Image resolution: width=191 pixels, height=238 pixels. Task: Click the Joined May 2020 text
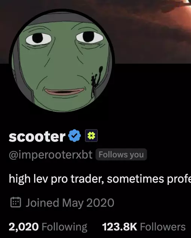(70, 203)
